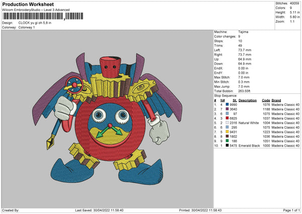Click thread code '1188'

266,110
